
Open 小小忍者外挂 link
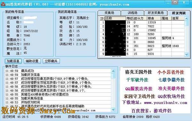click(171, 72)
